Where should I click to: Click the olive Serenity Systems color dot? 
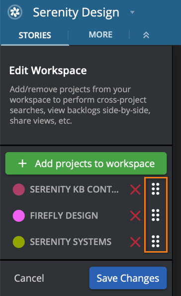click(x=18, y=242)
